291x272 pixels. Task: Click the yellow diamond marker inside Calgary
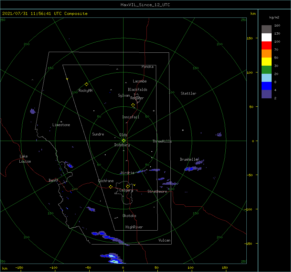click(x=128, y=186)
